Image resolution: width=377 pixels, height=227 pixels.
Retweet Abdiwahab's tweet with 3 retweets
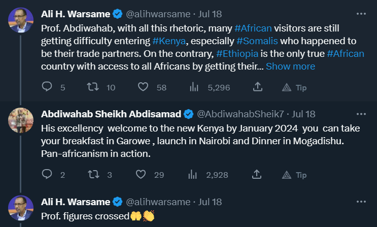pos(93,175)
